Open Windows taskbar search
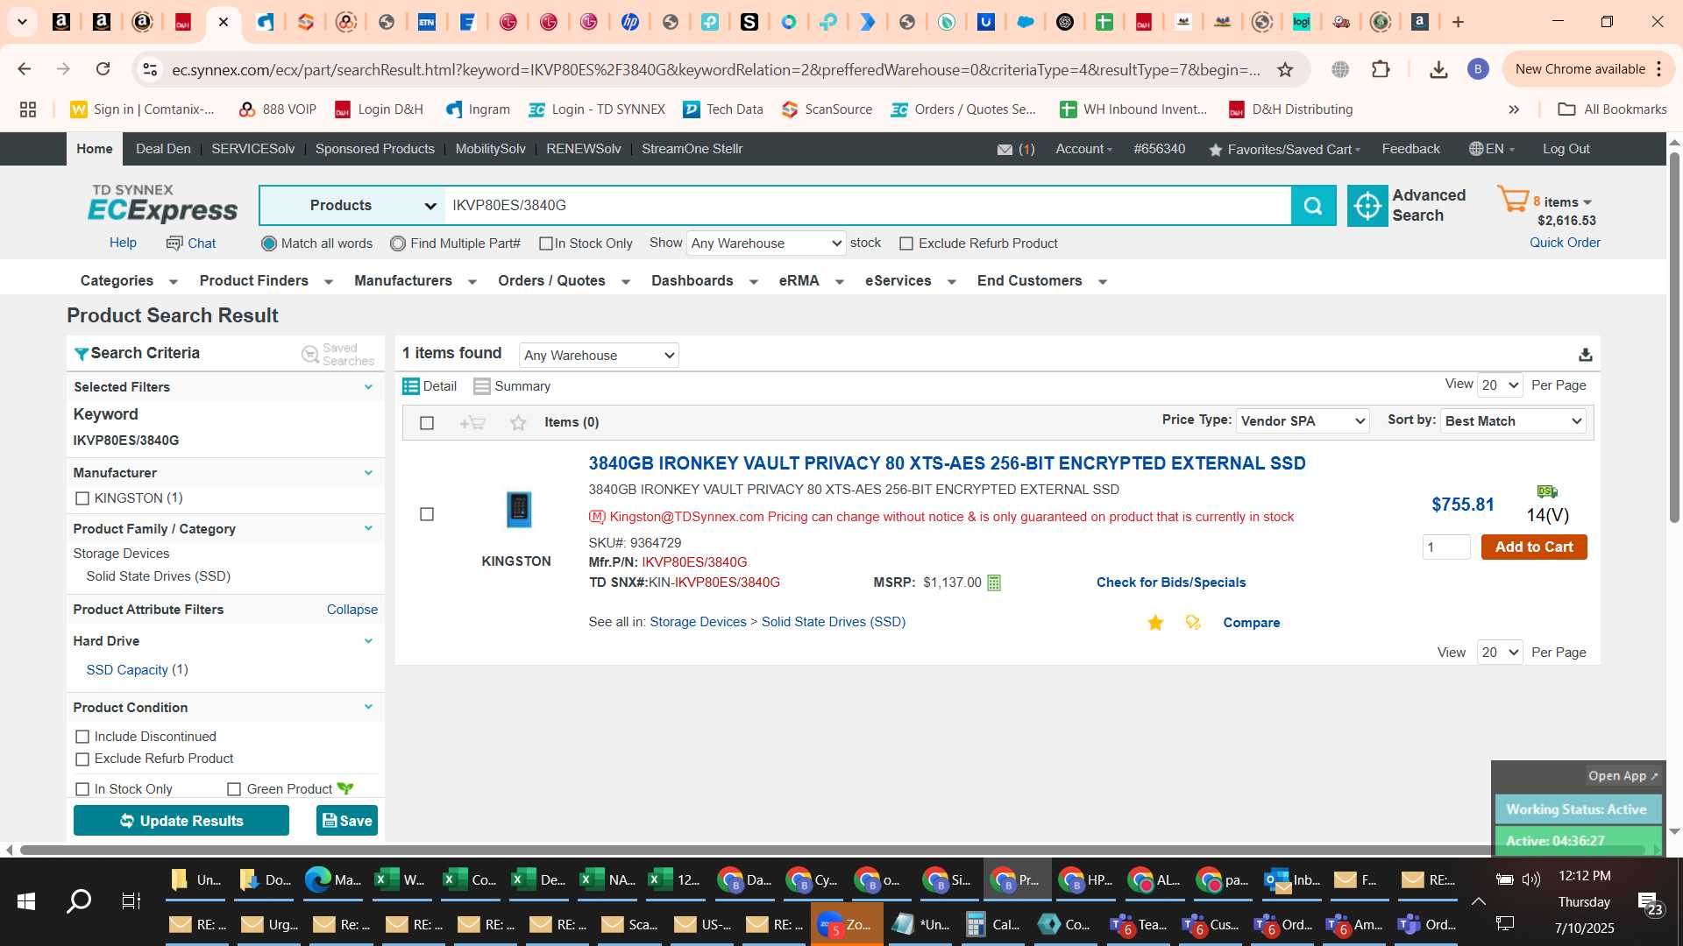Viewport: 1683px width, 946px height. coord(79,900)
